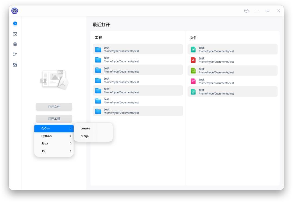Select cmake from the C/C++ submenu
The image size is (293, 202).
click(x=85, y=128)
